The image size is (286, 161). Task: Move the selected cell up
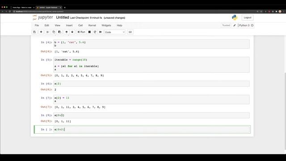67,32
